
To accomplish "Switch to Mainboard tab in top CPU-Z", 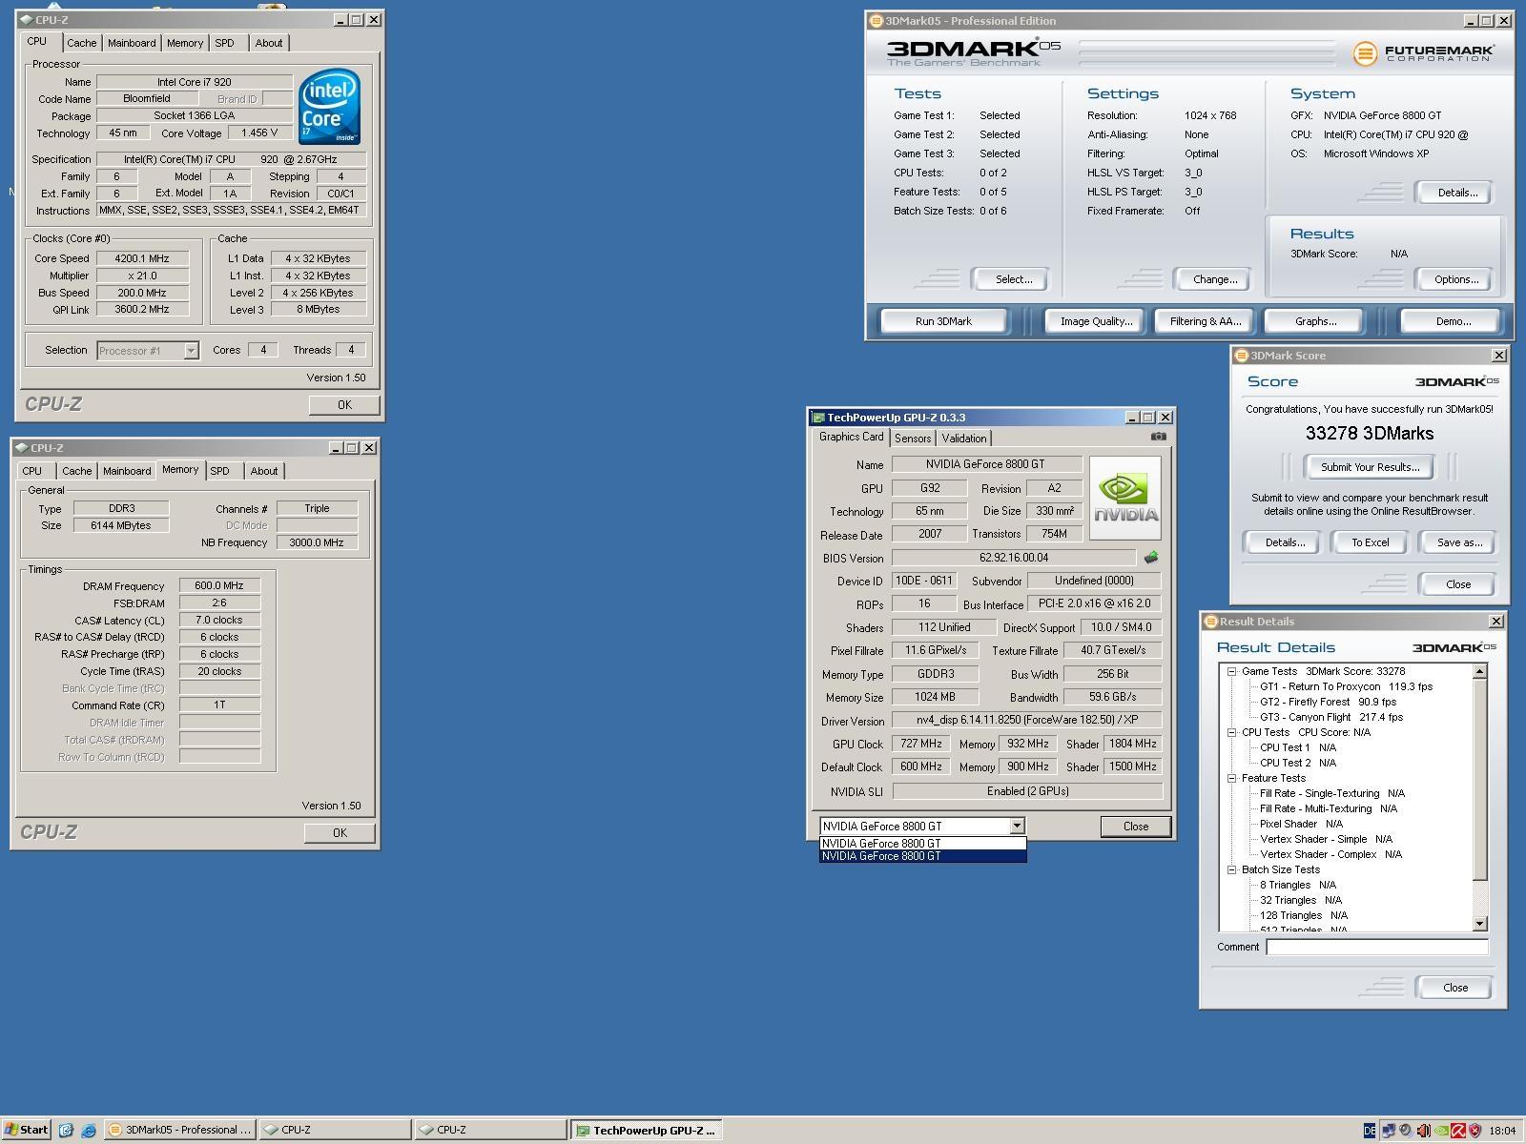I will click(x=132, y=43).
